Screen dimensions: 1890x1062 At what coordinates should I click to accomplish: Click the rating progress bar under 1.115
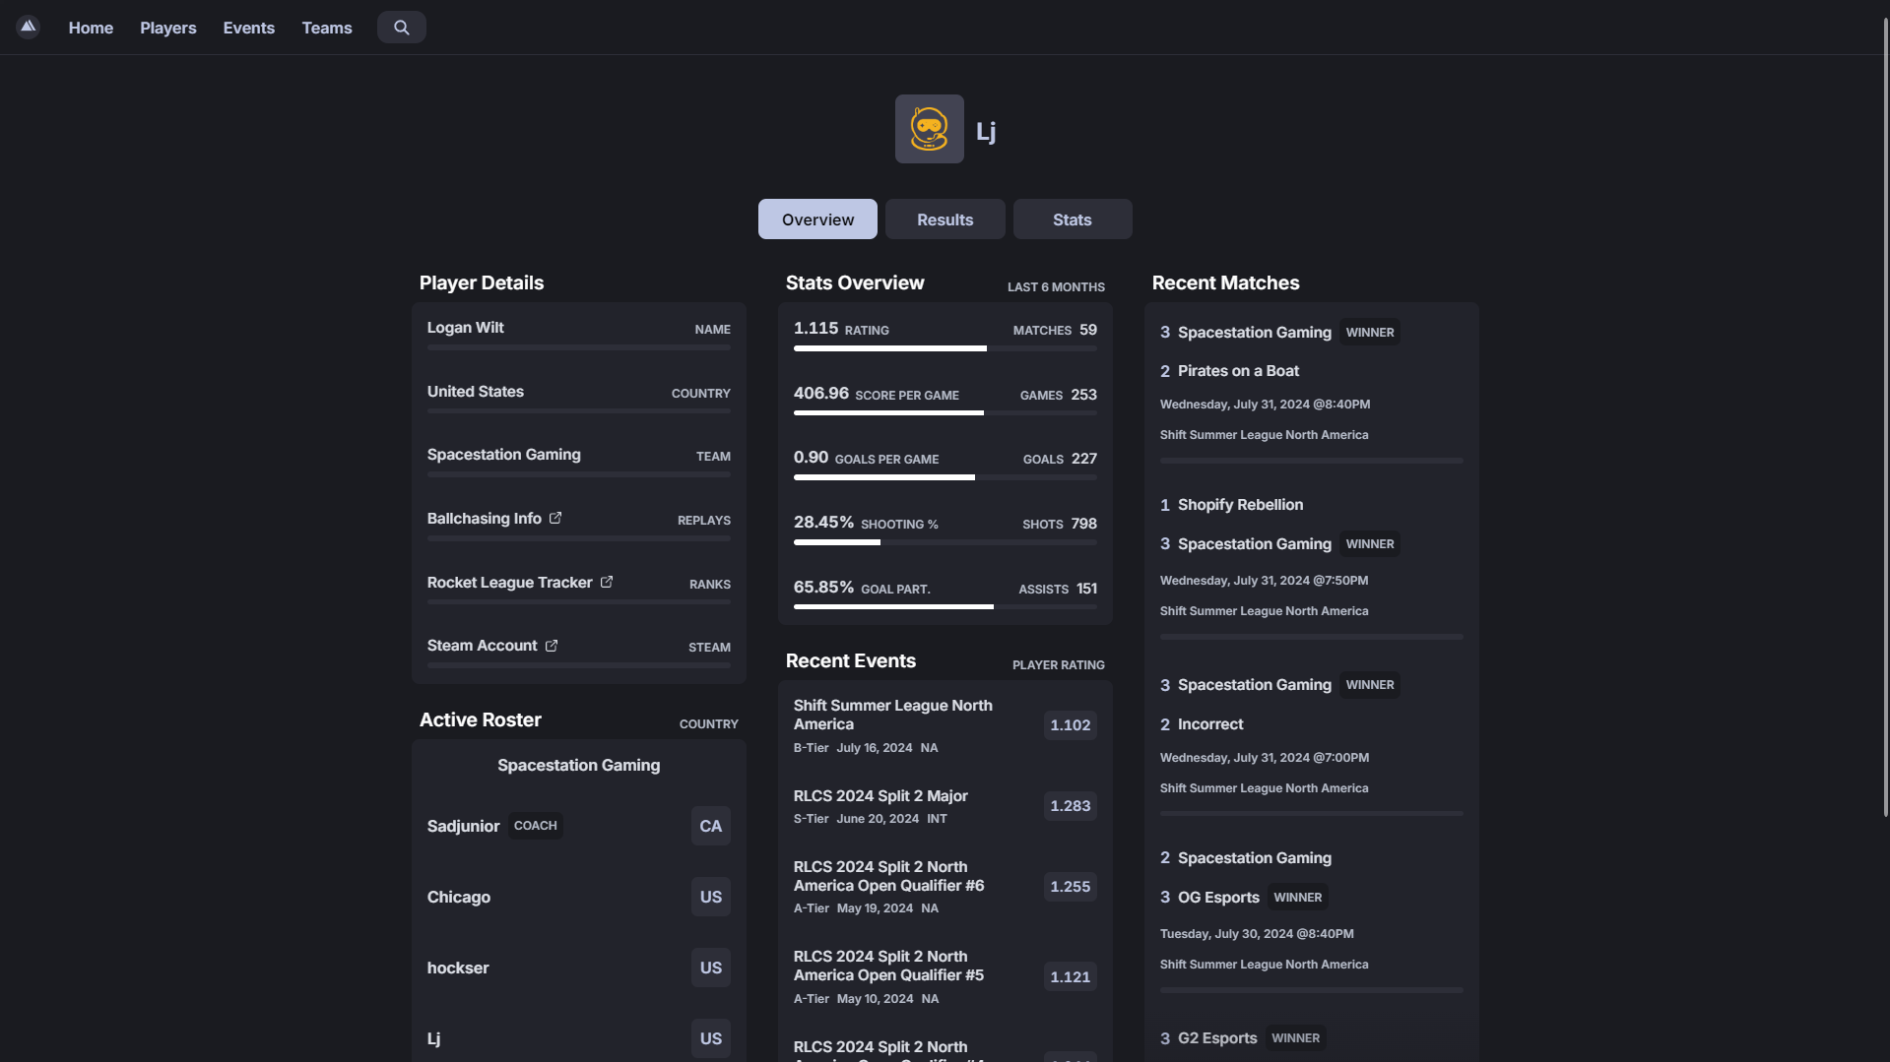pyautogui.click(x=945, y=348)
